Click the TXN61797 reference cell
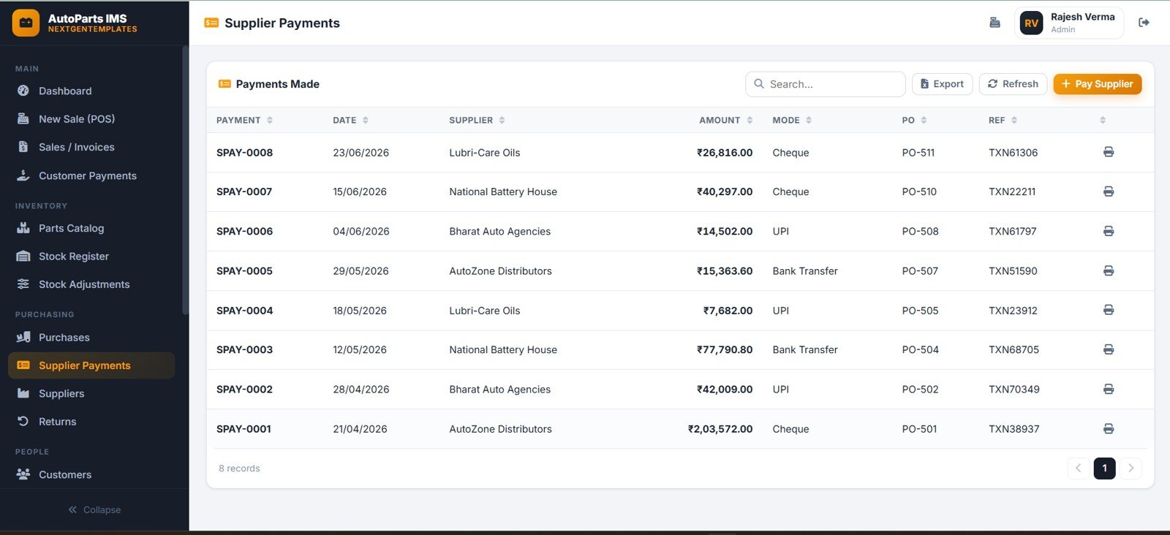 [1012, 231]
